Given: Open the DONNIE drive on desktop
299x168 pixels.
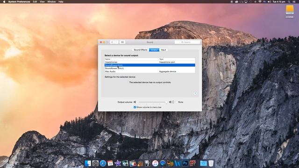Looking at the screenshot, I should point(290,11).
